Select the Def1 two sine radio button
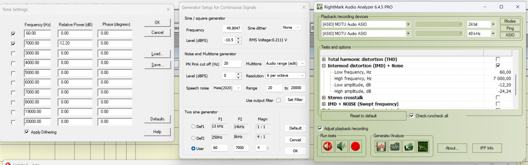The image size is (528, 165). [x=194, y=127]
